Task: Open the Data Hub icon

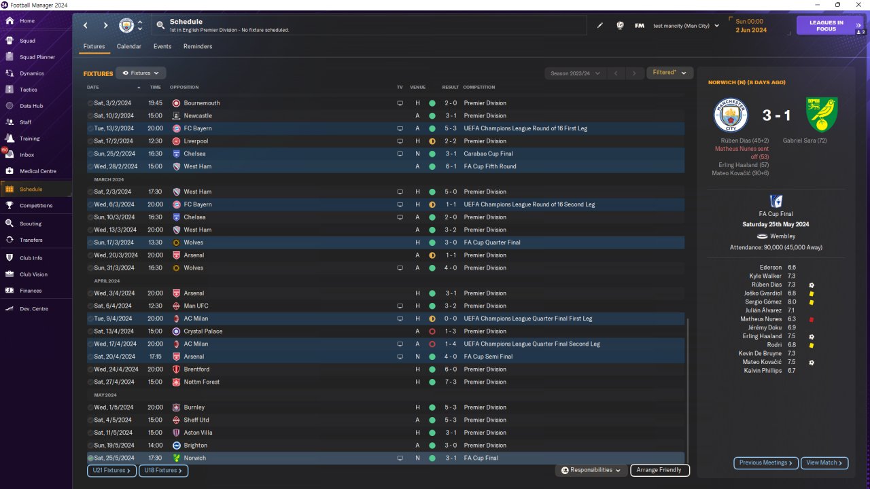Action: coord(10,106)
